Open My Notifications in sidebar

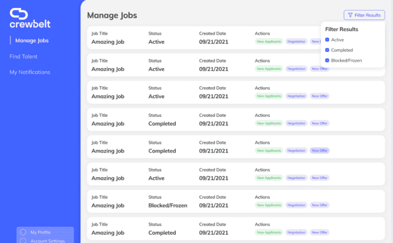[30, 72]
